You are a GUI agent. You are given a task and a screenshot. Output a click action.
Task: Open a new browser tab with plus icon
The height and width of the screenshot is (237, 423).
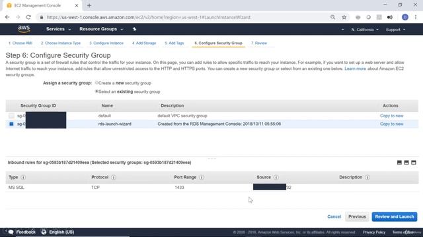coord(89,5)
